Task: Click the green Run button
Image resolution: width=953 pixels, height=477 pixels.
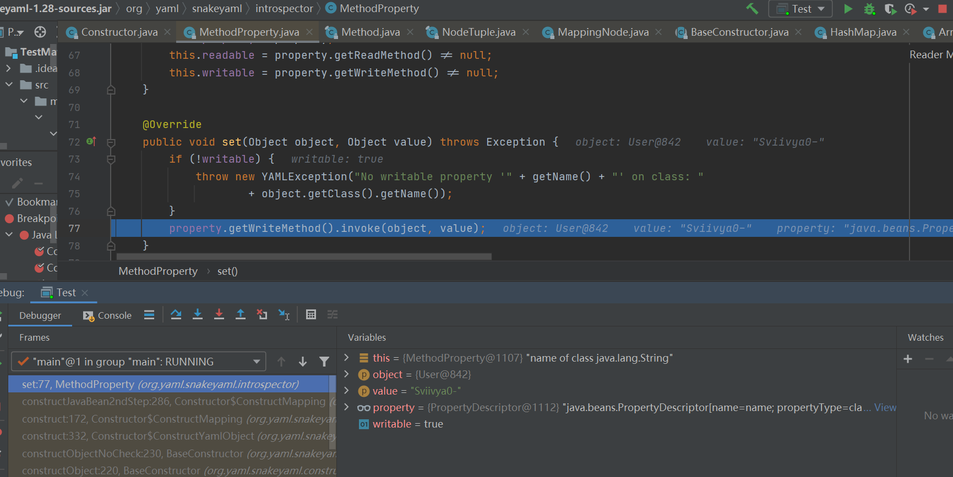Action: point(848,9)
